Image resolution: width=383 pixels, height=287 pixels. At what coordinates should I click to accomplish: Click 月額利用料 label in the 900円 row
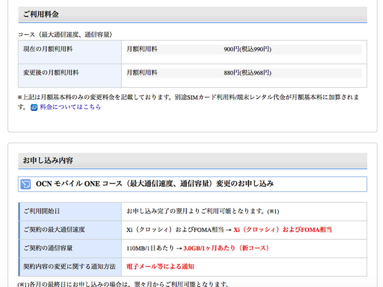click(x=142, y=49)
